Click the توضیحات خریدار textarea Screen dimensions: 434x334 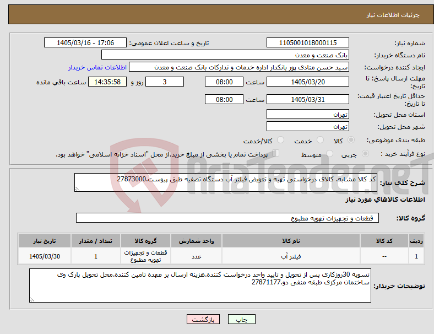(x=200, y=285)
